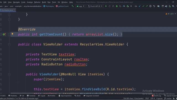
Task: Open the Problems tool window
Action: [x=13, y=96]
